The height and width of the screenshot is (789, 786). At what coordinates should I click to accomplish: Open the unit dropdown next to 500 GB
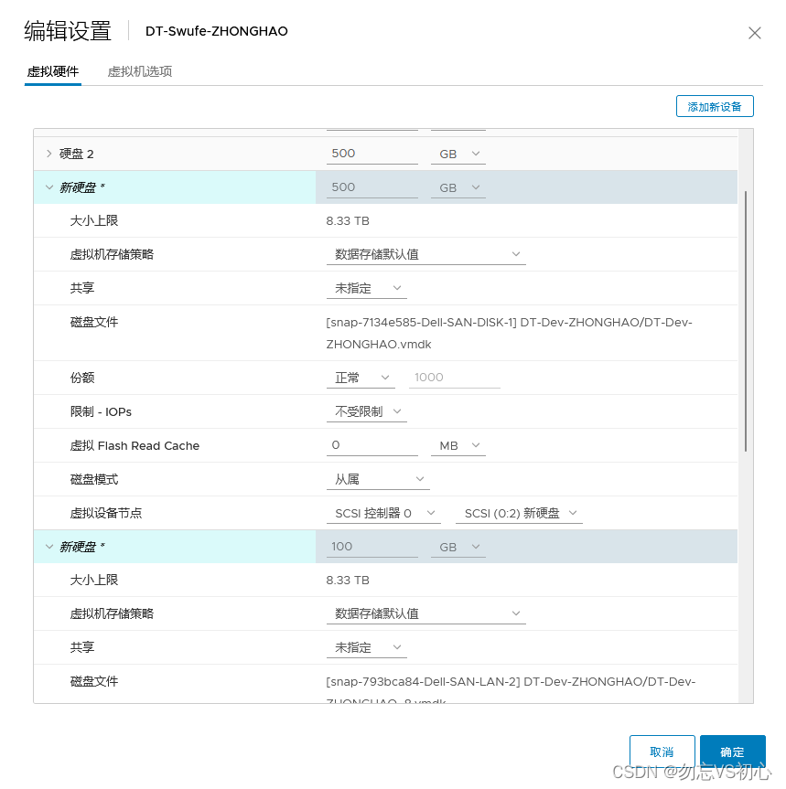[x=458, y=187]
